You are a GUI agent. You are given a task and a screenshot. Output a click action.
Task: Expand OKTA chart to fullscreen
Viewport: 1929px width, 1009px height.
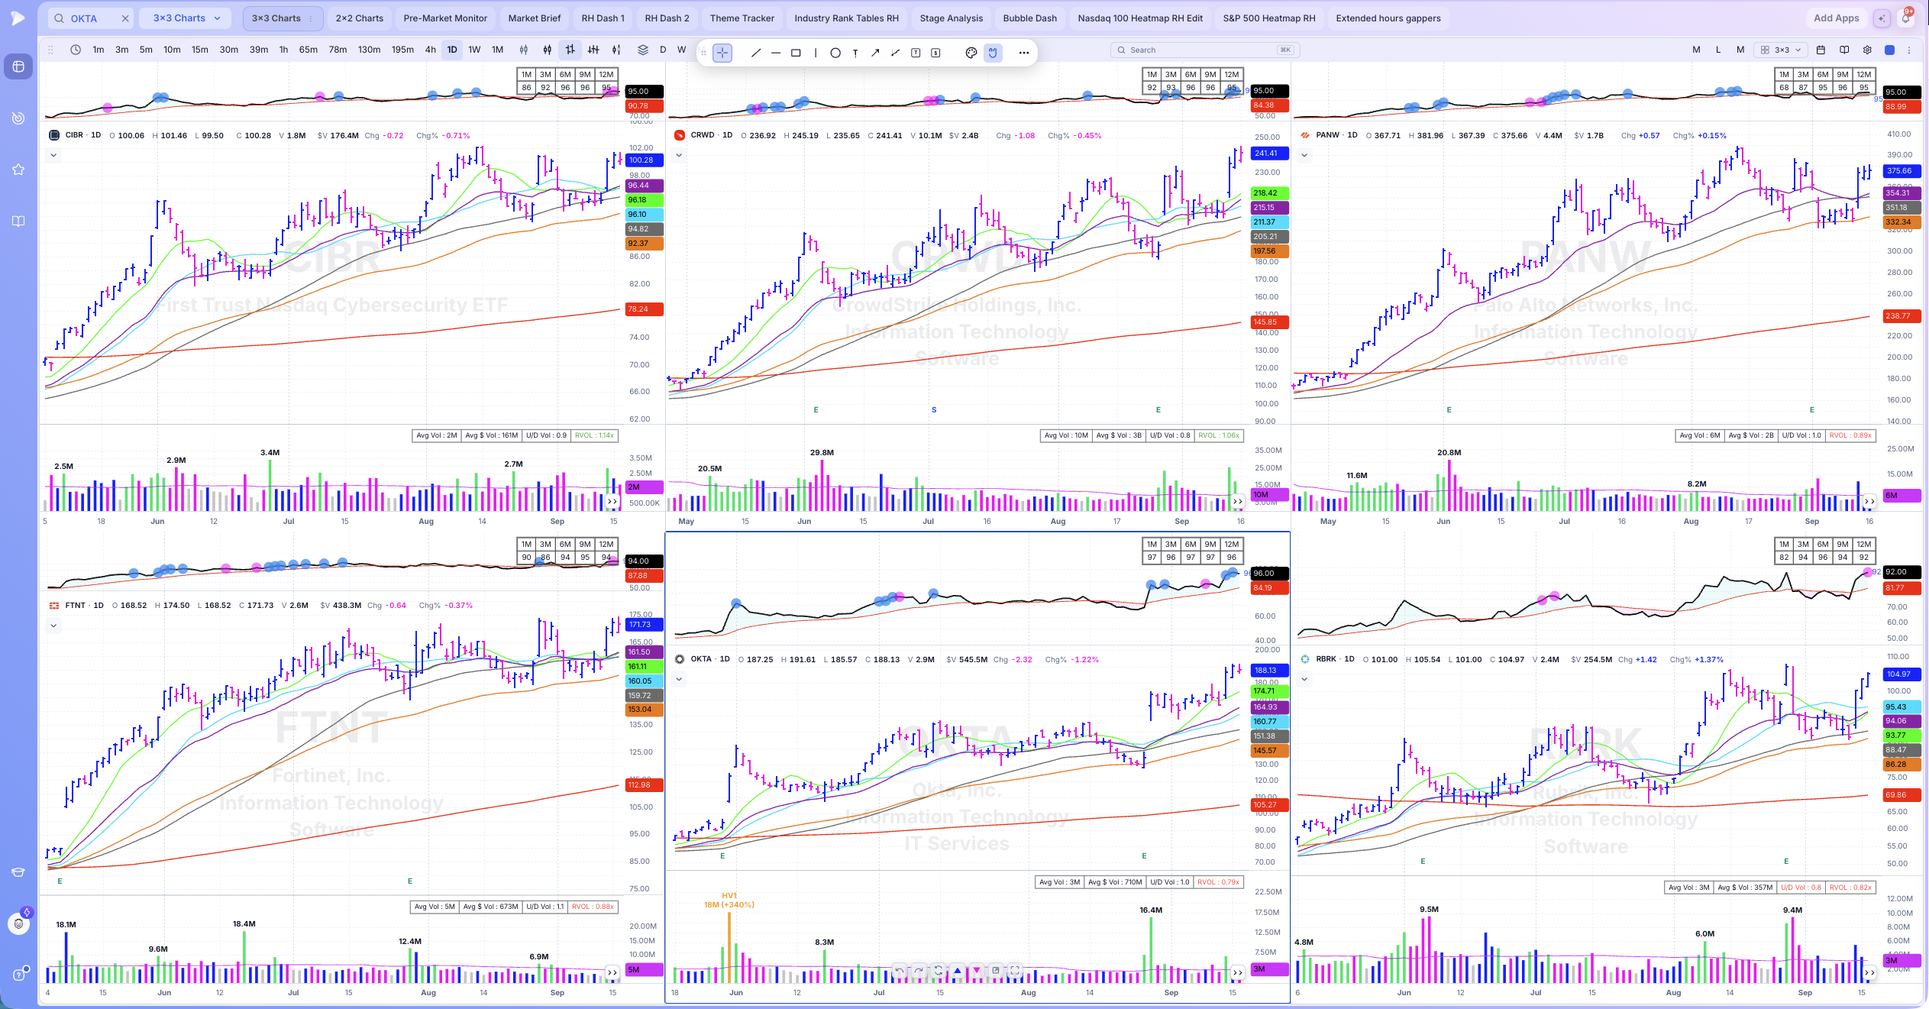[x=1014, y=971]
